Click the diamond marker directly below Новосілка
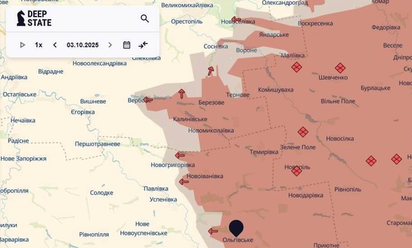412x248 pixels. (371, 161)
